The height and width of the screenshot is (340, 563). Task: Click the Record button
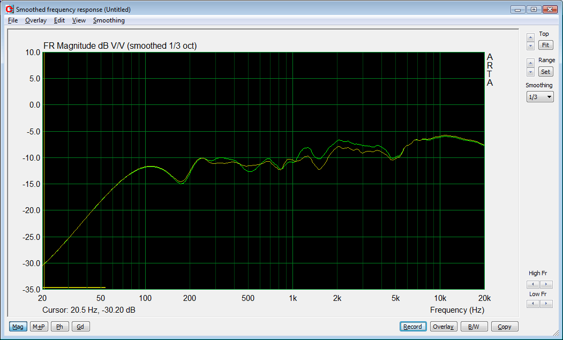pos(413,327)
